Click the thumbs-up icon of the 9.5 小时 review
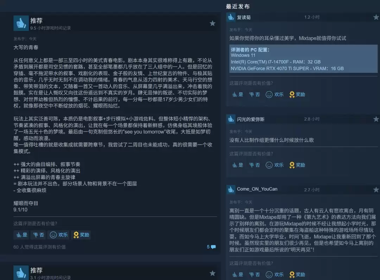The height and width of the screenshot is (280, 380). point(21,23)
